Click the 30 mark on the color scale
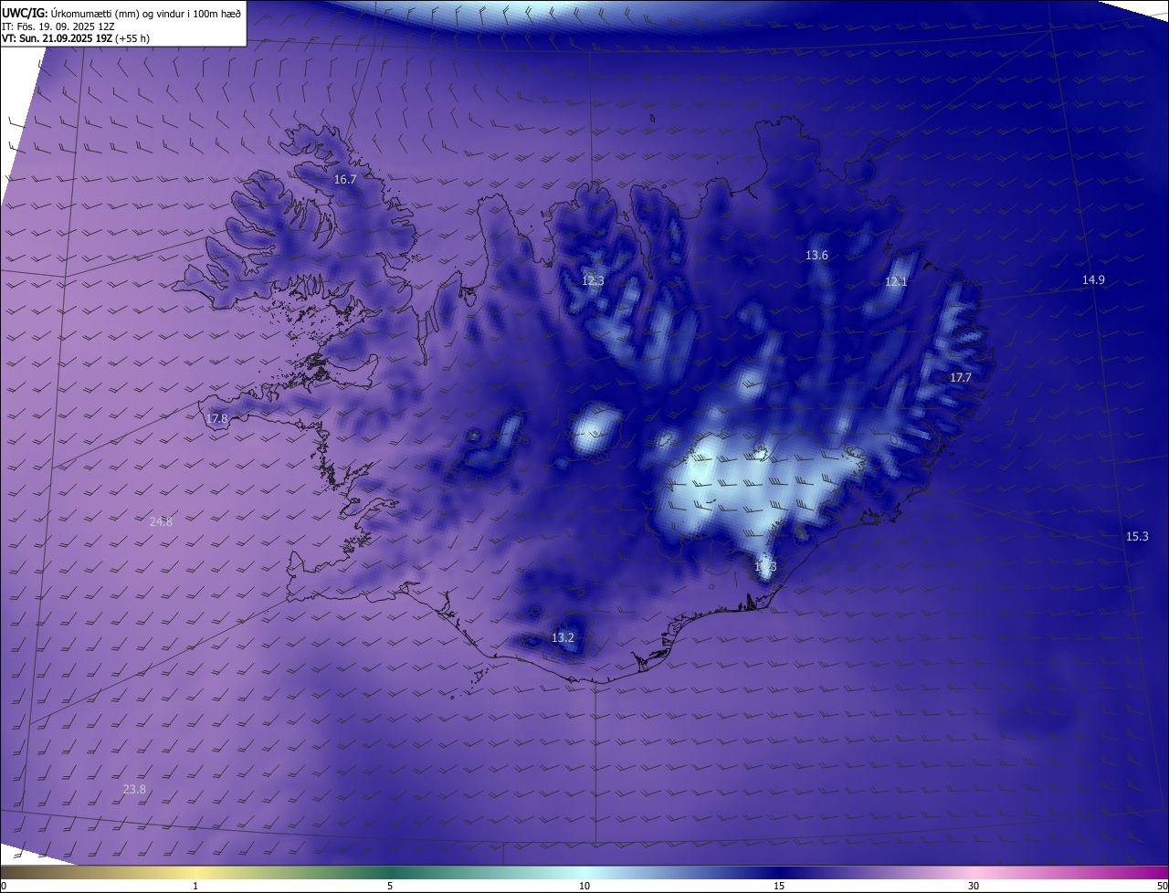 974,886
